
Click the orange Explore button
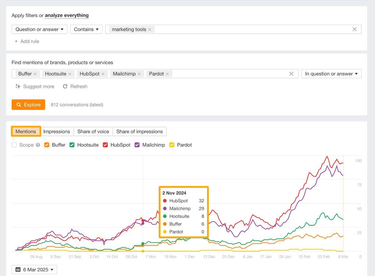click(28, 105)
